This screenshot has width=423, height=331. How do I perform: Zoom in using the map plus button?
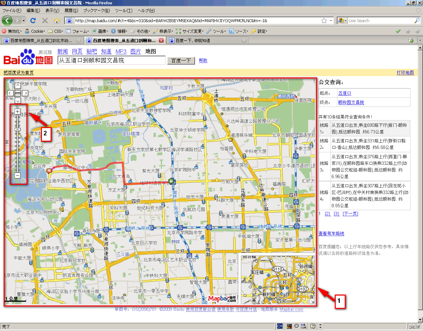pyautogui.click(x=18, y=112)
